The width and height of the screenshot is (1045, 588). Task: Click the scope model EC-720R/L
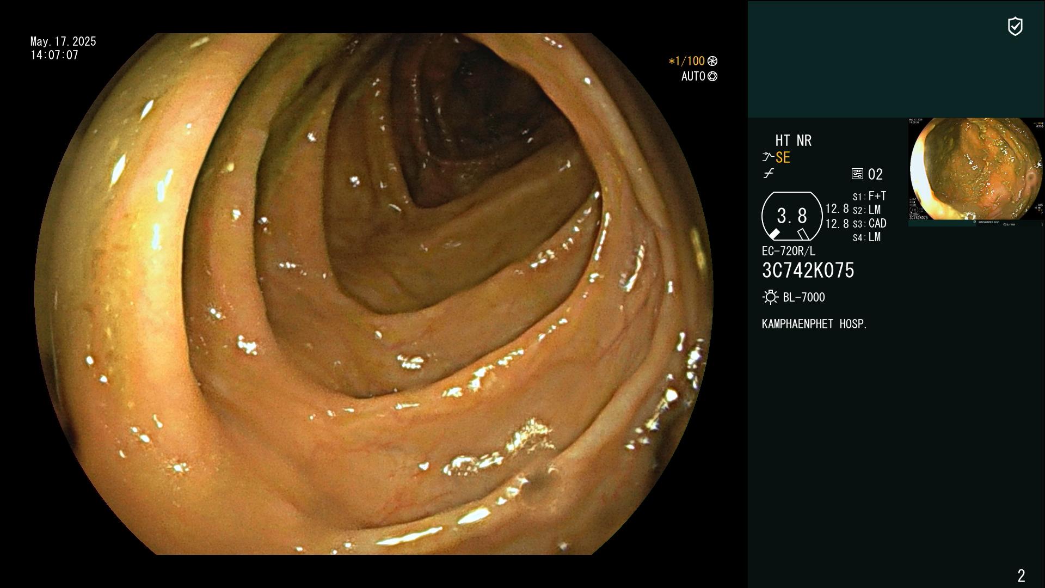(789, 251)
